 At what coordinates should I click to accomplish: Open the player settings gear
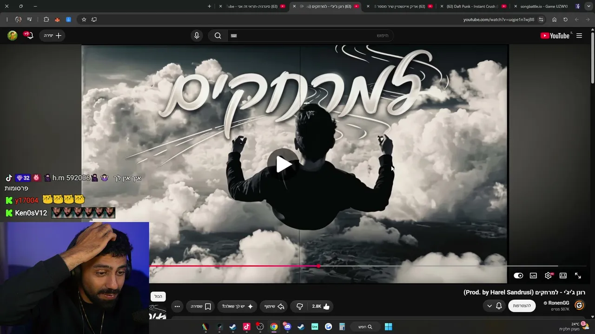point(548,276)
